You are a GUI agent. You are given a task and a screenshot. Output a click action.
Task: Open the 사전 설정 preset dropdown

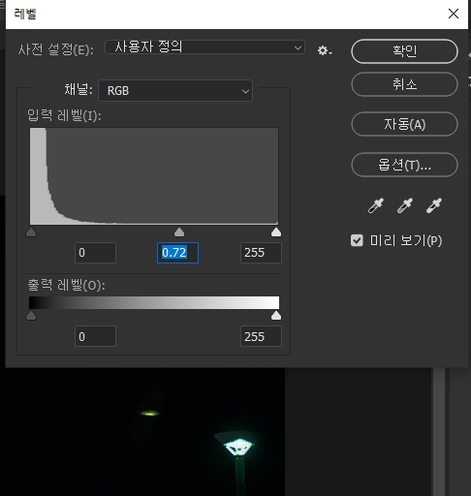tap(204, 47)
